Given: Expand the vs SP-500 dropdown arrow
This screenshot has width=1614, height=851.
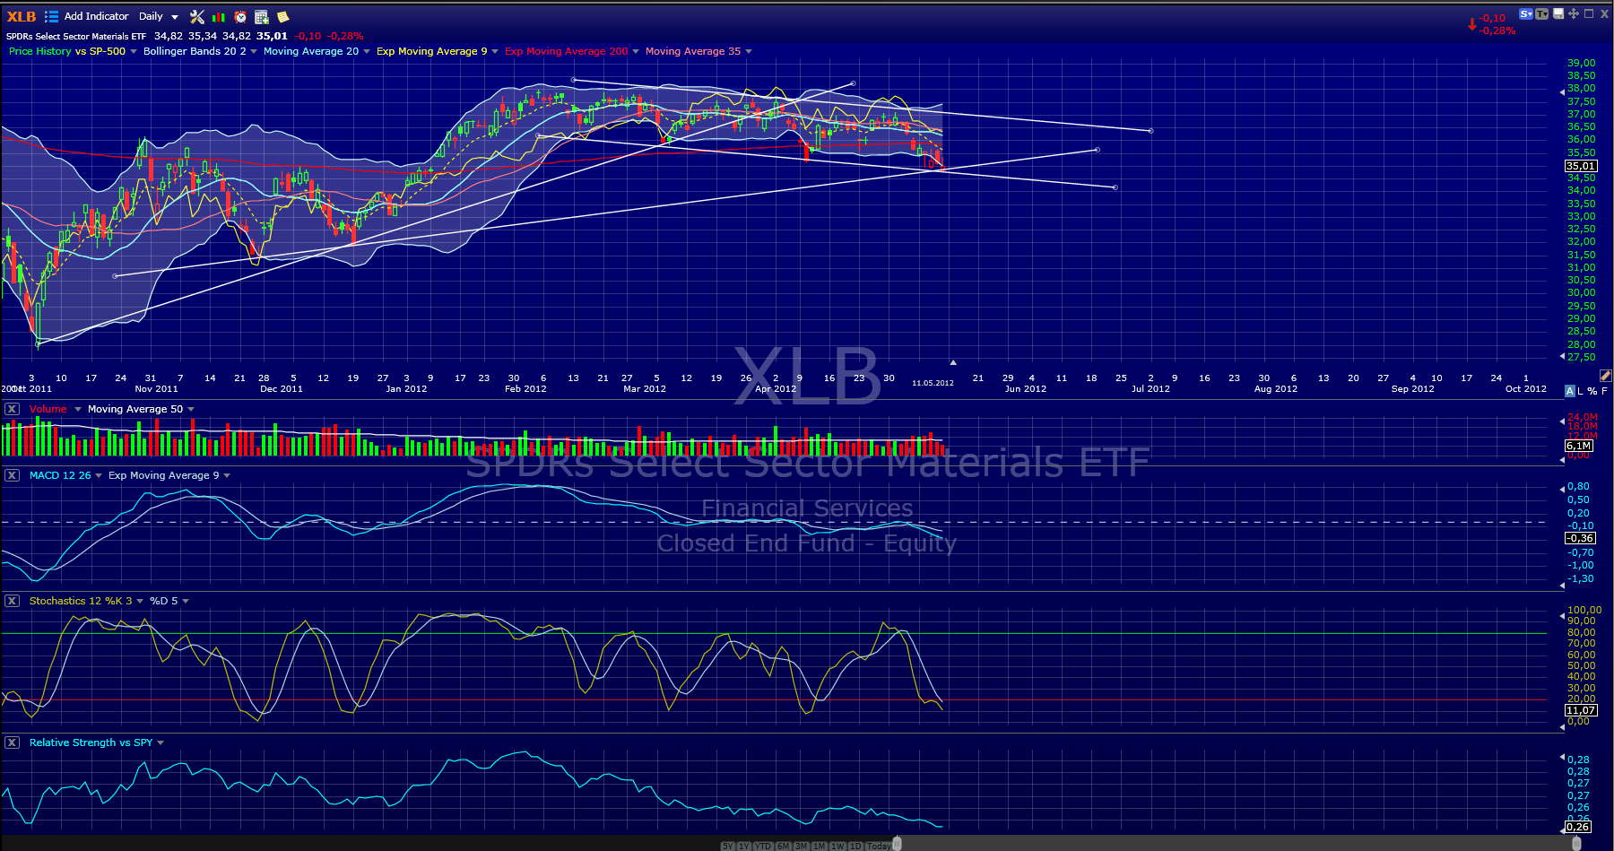Looking at the screenshot, I should tap(134, 51).
